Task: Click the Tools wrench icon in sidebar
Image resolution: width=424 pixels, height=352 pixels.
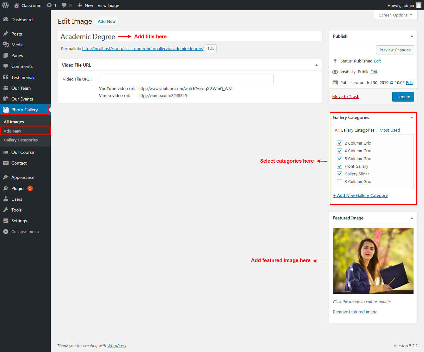Action: (6, 210)
